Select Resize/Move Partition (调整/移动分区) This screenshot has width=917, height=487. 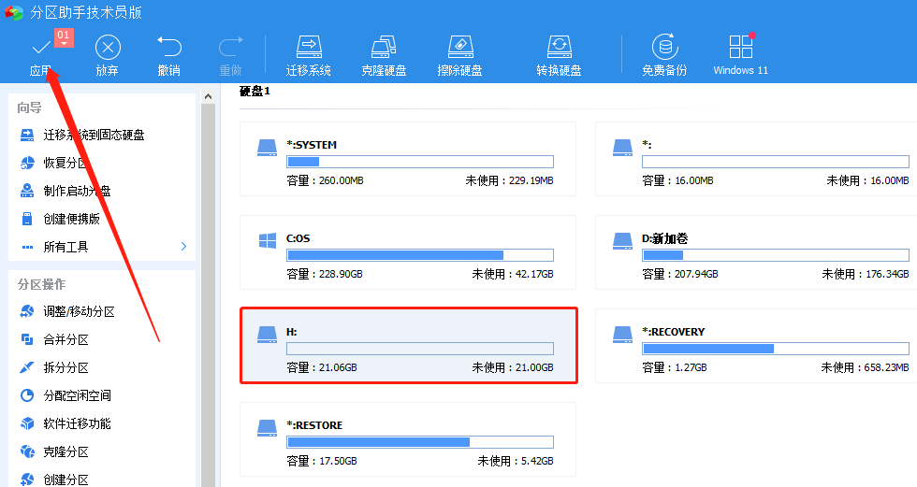(79, 311)
